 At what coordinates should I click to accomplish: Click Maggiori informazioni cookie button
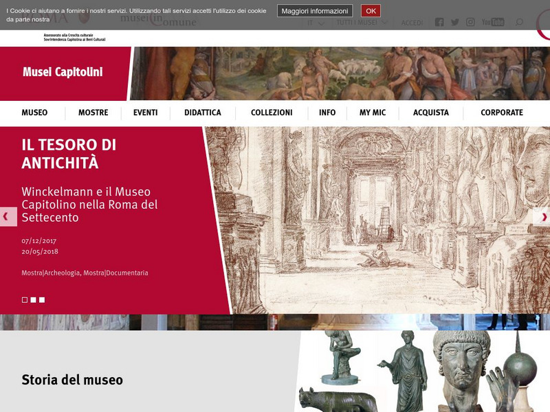[x=315, y=11]
